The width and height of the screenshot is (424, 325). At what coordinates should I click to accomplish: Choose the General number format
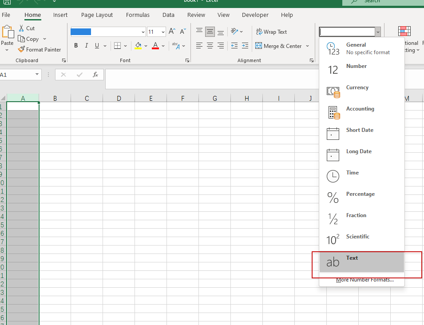point(362,49)
